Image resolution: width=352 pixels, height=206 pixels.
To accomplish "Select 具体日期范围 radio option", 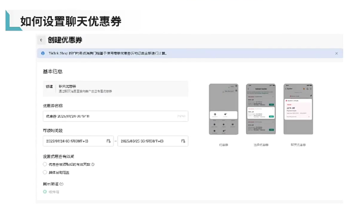I will (45, 172).
